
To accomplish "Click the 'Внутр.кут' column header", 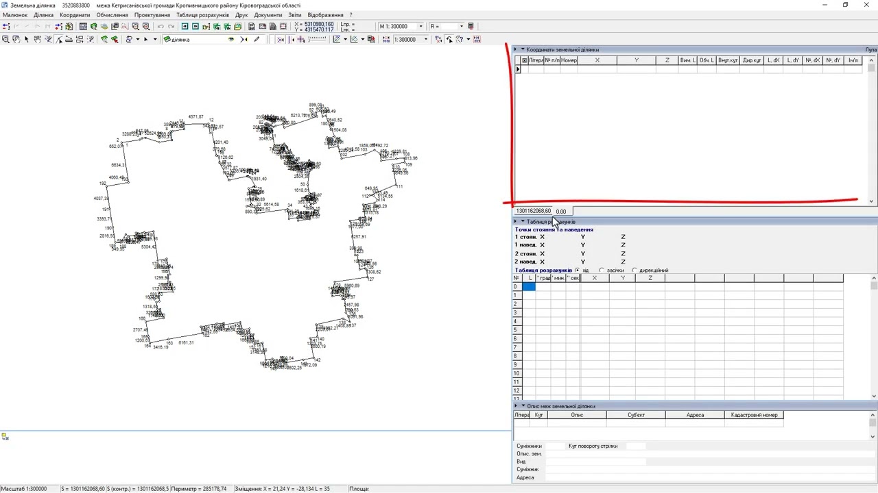I will [728, 60].
